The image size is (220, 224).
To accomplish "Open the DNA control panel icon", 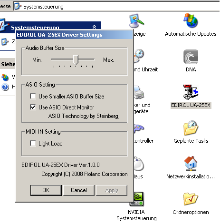I will click(191, 56).
